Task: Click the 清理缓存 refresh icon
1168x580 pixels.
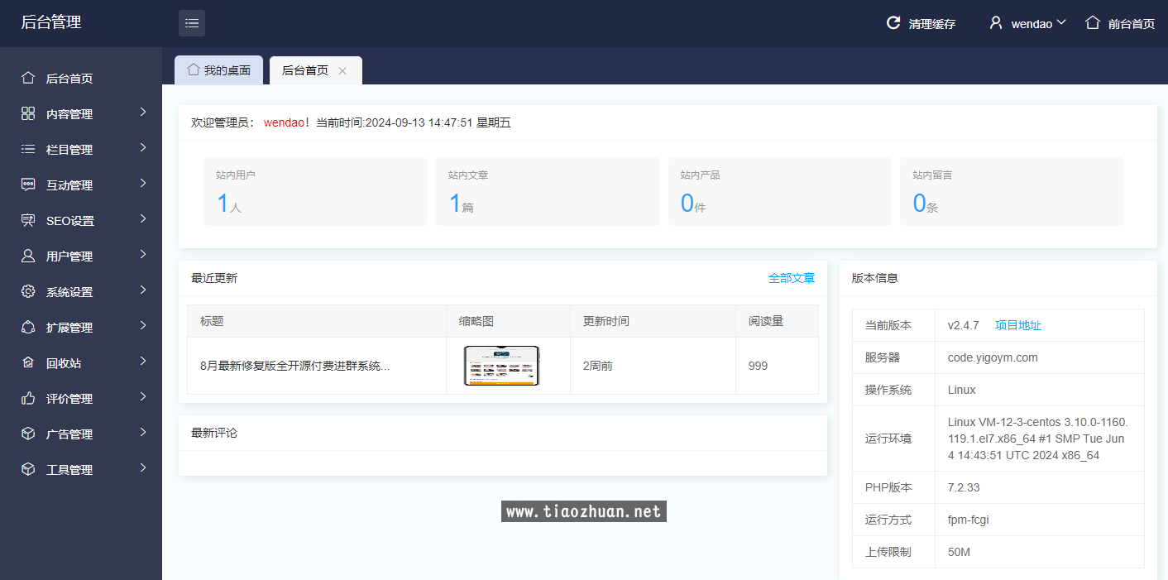Action: pyautogui.click(x=893, y=23)
